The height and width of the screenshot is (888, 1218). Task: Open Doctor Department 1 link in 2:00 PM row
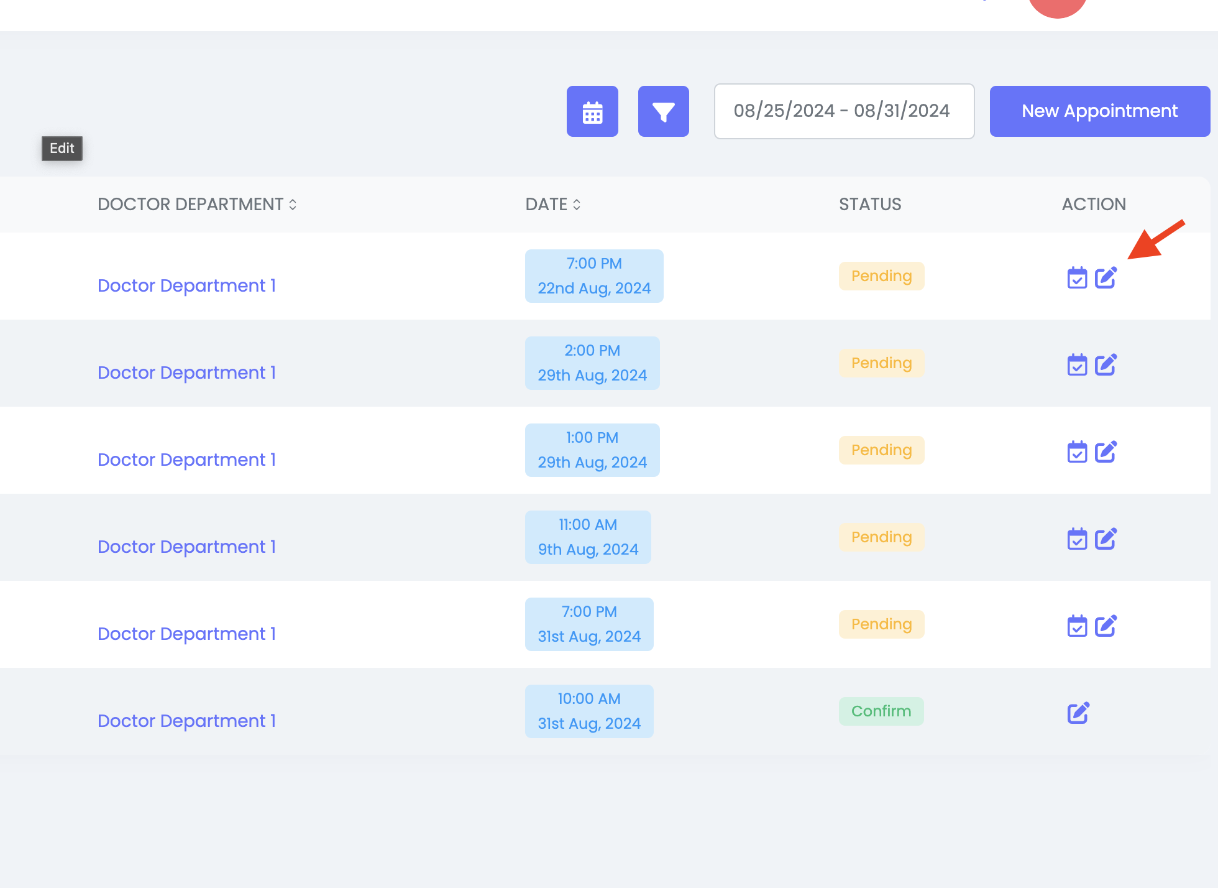point(186,372)
